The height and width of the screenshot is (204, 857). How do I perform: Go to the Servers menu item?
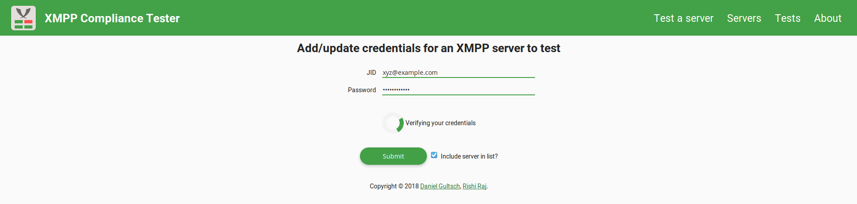coord(744,18)
